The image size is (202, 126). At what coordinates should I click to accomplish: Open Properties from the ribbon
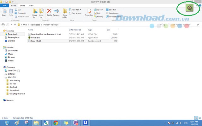coord(89,12)
